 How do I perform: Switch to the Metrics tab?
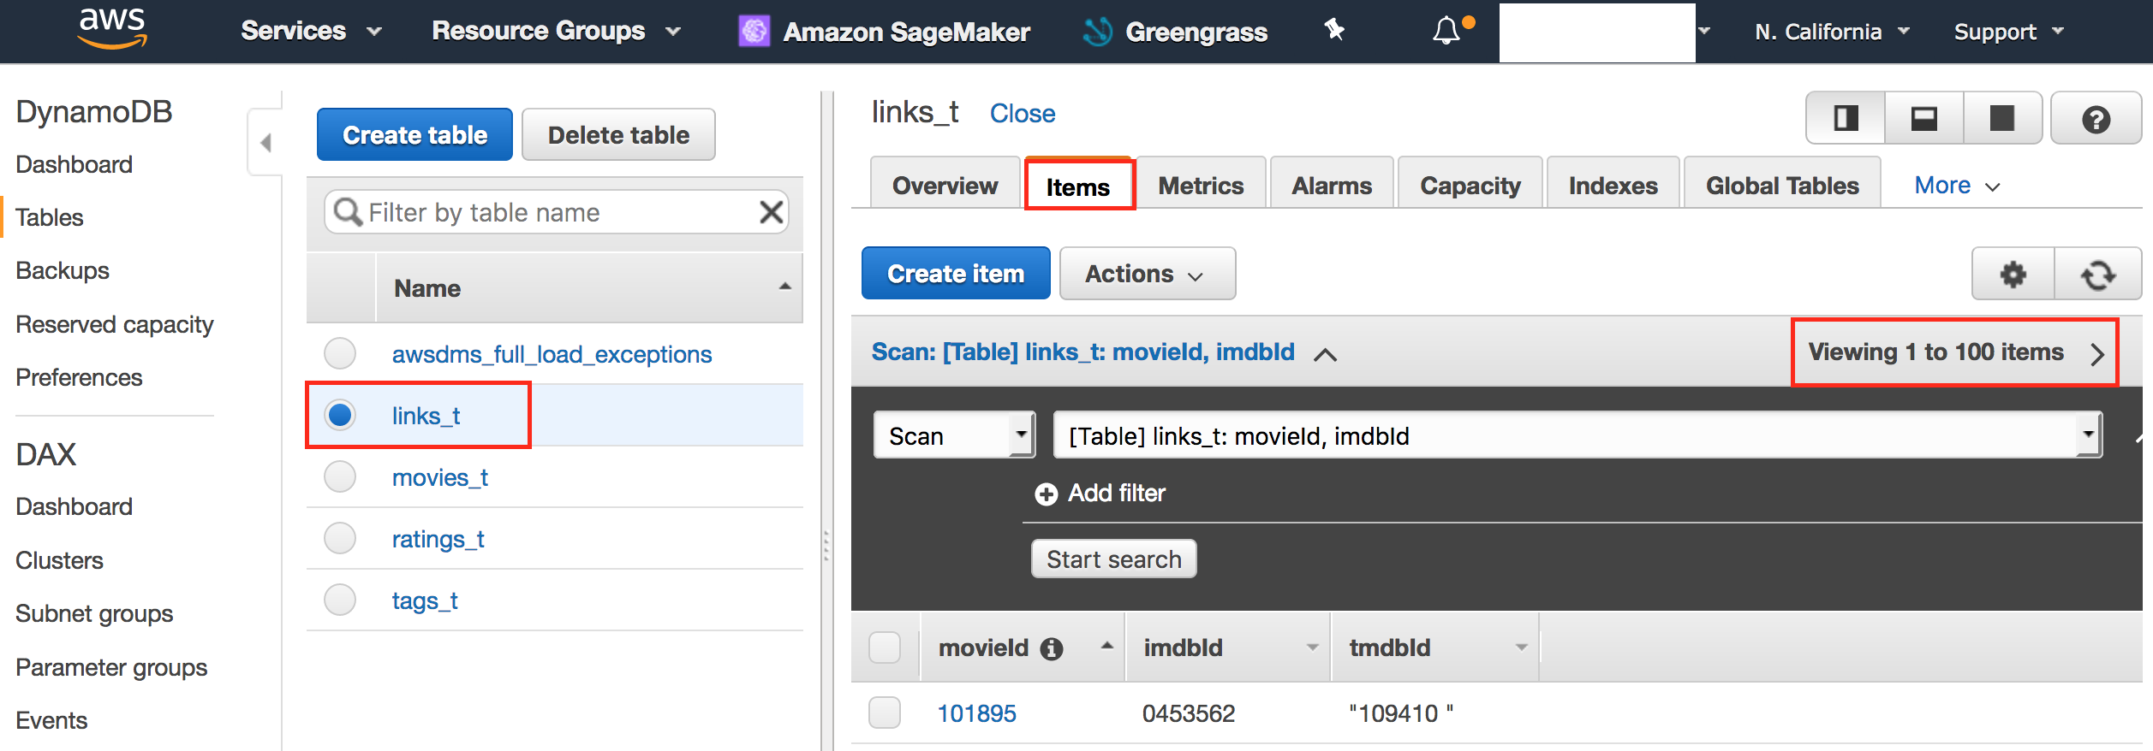point(1201,186)
